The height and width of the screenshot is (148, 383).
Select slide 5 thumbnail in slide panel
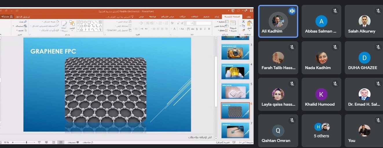tap(235, 91)
